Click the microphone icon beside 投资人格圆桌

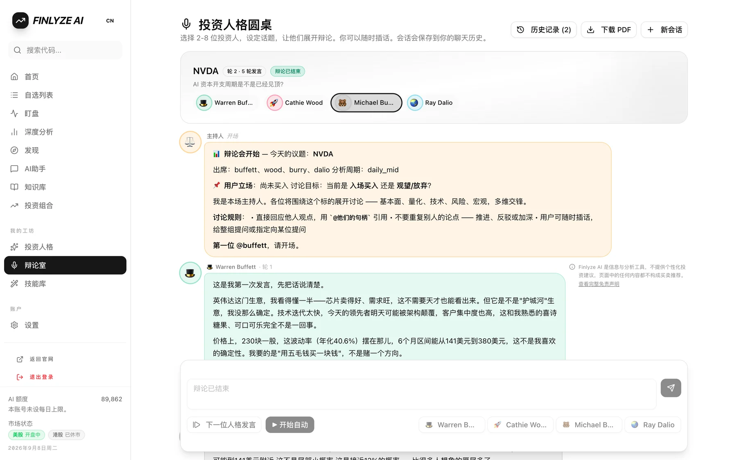click(x=186, y=24)
